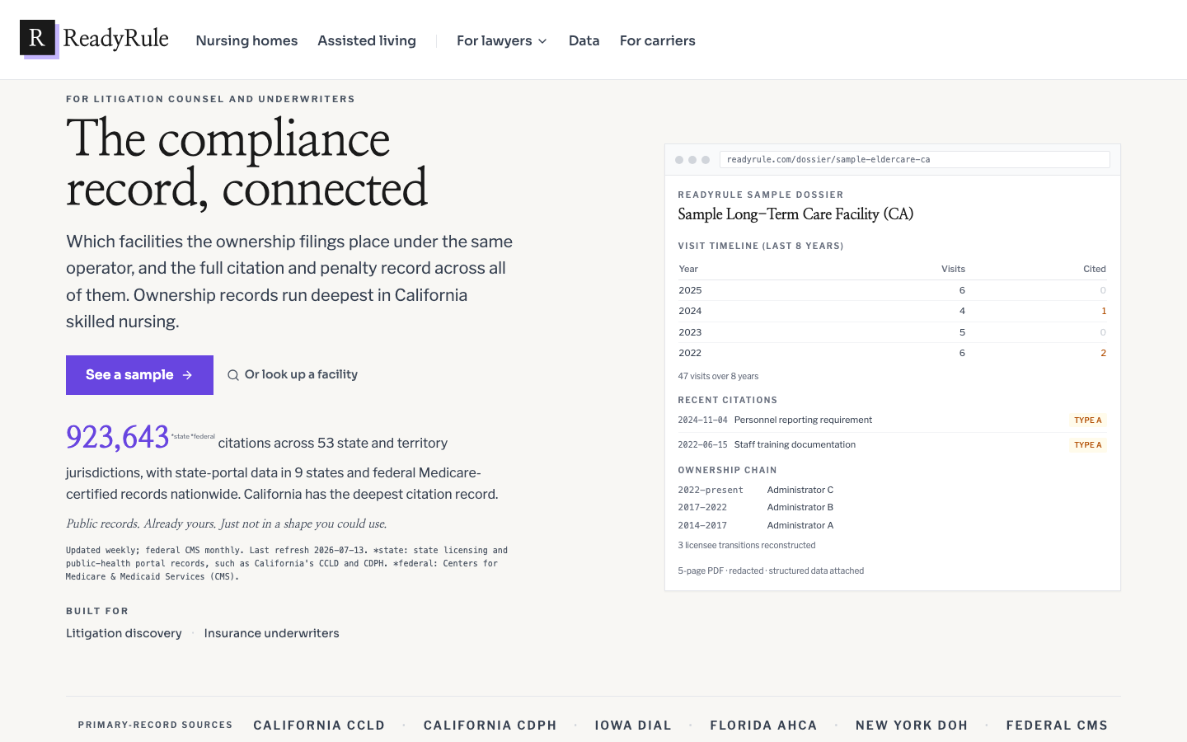
Task: Click the dossier URL address field
Action: coord(914,159)
